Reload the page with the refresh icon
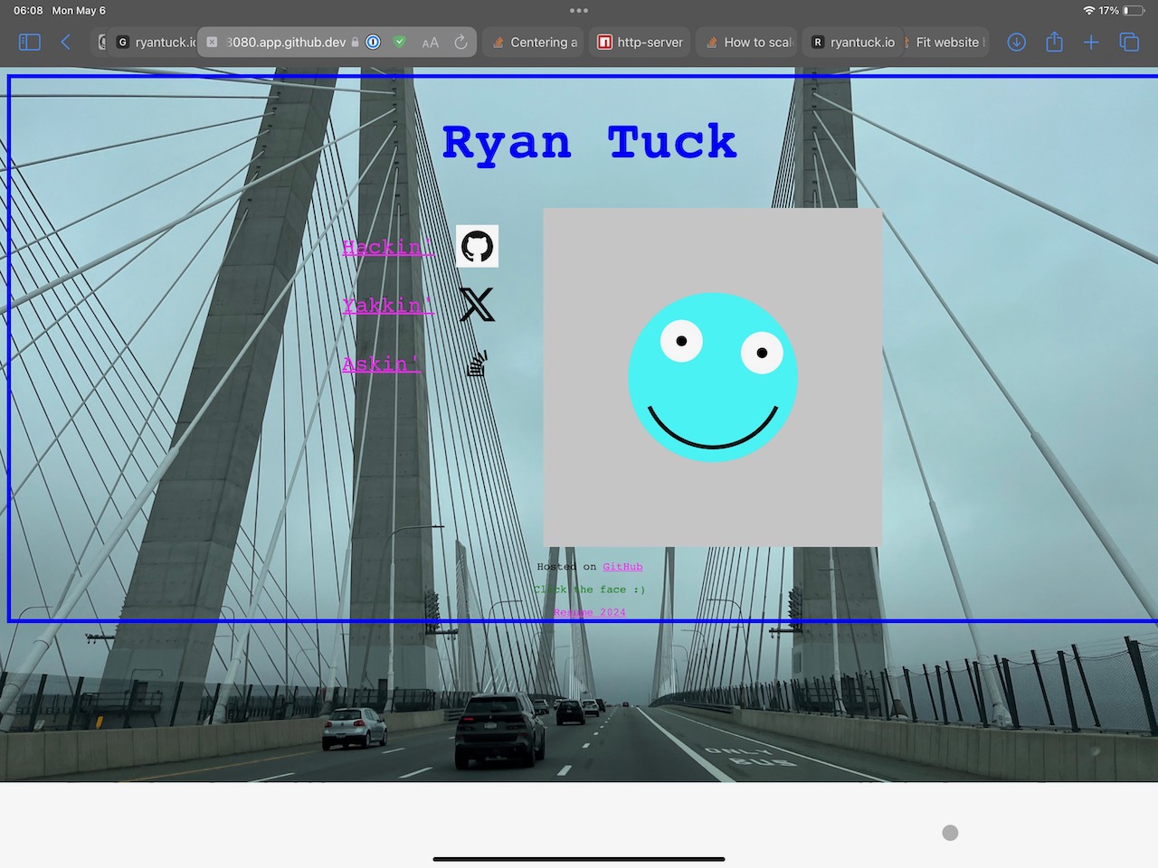Screen dimensions: 1158x868 pos(460,42)
